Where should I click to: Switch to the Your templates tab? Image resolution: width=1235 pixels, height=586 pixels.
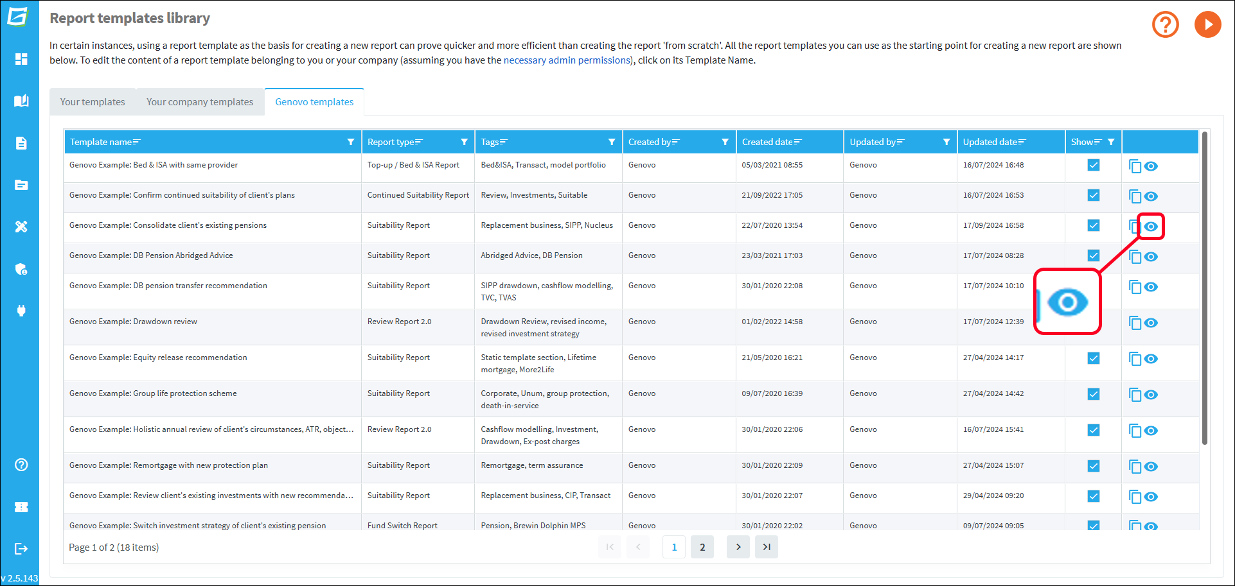(x=93, y=102)
